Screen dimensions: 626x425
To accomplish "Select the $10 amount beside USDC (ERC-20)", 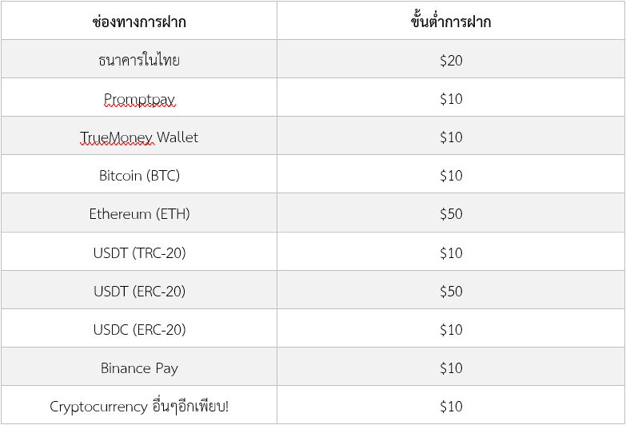I will [x=451, y=330].
